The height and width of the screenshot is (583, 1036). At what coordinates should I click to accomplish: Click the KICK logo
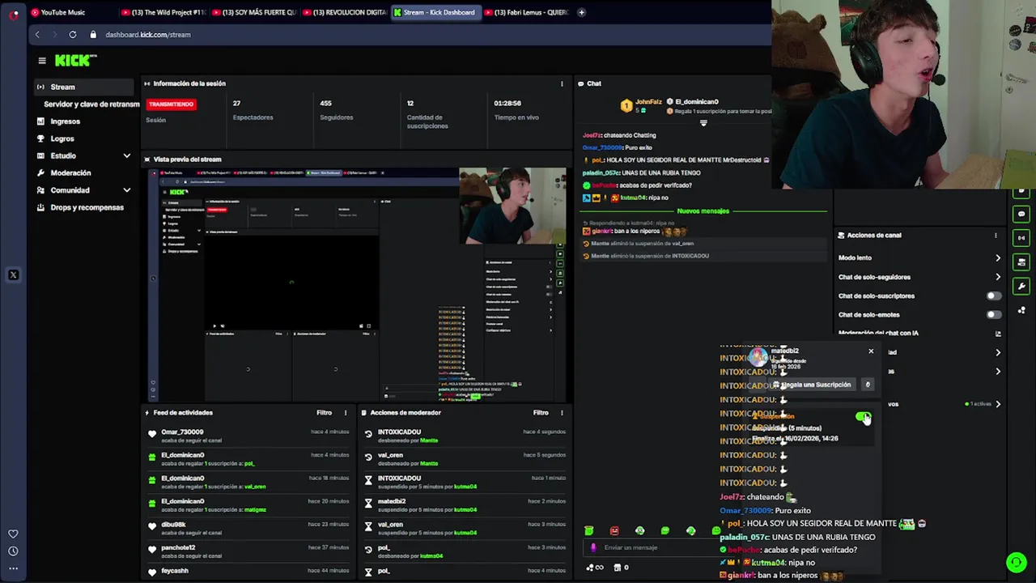pos(75,60)
